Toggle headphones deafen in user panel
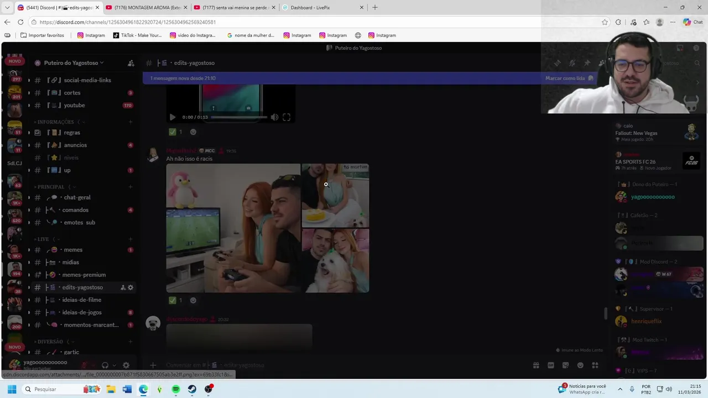 pos(105,365)
